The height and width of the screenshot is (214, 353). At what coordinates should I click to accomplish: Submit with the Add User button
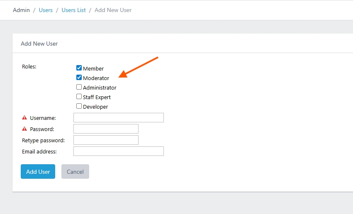[38, 171]
